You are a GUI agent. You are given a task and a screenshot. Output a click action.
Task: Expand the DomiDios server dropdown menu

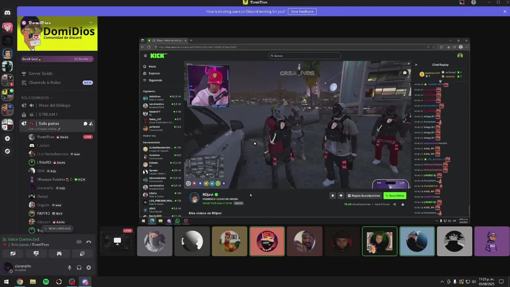click(91, 22)
